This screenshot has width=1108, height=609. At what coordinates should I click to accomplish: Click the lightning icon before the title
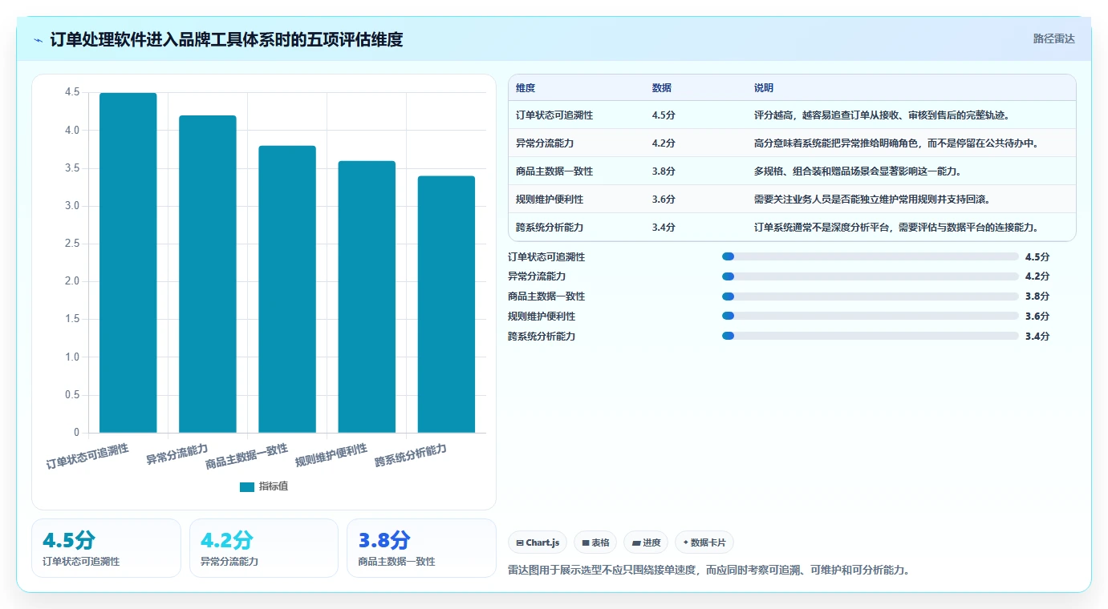click(x=39, y=39)
